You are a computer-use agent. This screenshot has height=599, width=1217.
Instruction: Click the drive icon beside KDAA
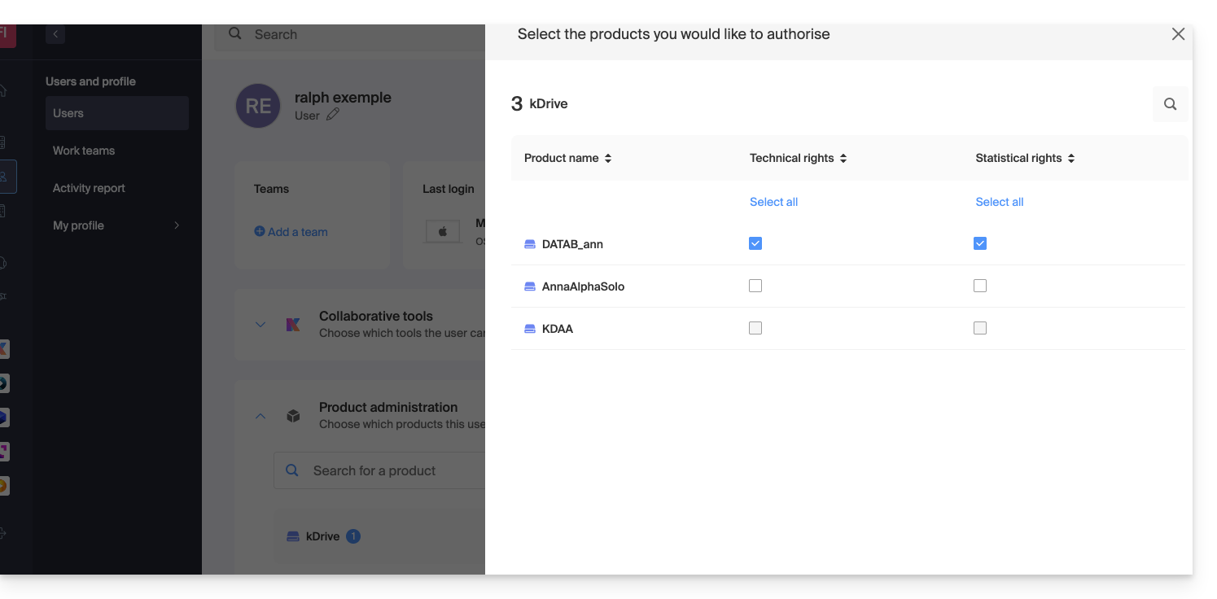(530, 329)
